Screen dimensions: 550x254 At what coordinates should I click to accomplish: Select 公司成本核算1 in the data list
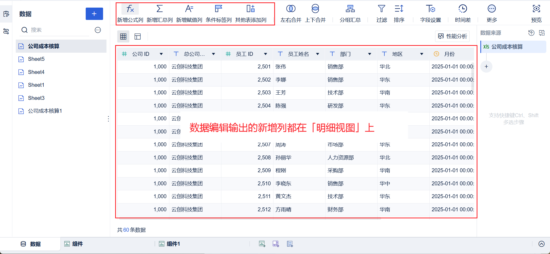(x=61, y=111)
